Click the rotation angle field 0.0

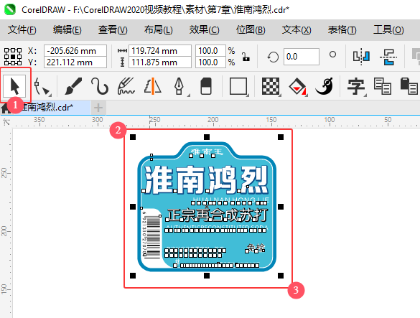302,57
